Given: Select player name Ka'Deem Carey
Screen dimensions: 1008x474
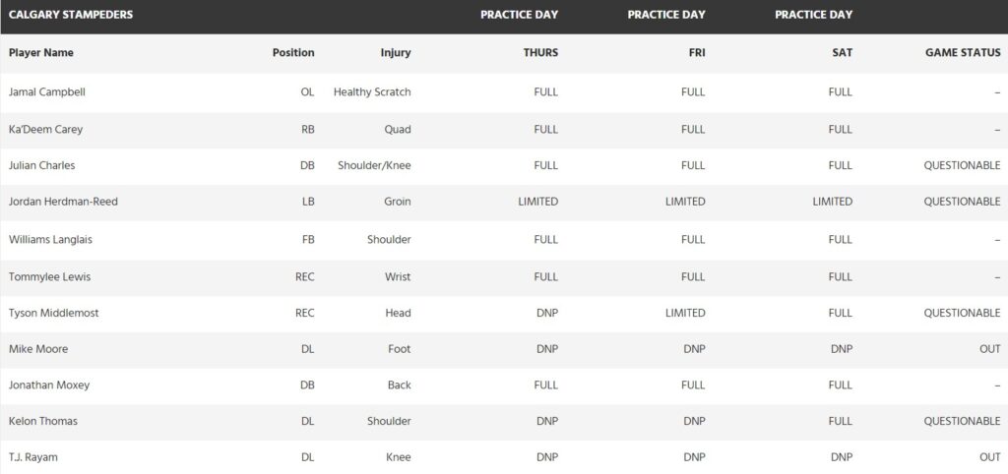Looking at the screenshot, I should click(x=45, y=129).
